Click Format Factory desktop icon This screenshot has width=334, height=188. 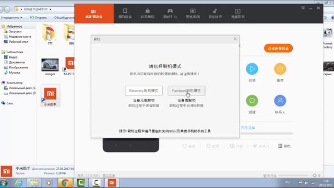[x=328, y=38]
